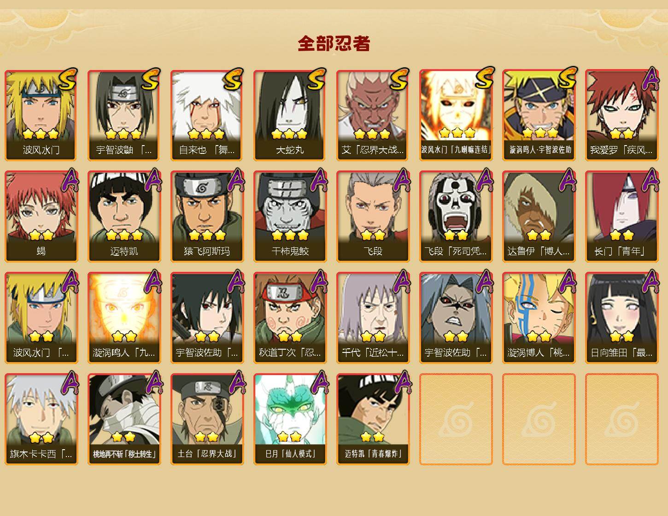The height and width of the screenshot is (516, 668).
Task: Click the S rank badge on 大蛇丸
Action: pyautogui.click(x=317, y=79)
